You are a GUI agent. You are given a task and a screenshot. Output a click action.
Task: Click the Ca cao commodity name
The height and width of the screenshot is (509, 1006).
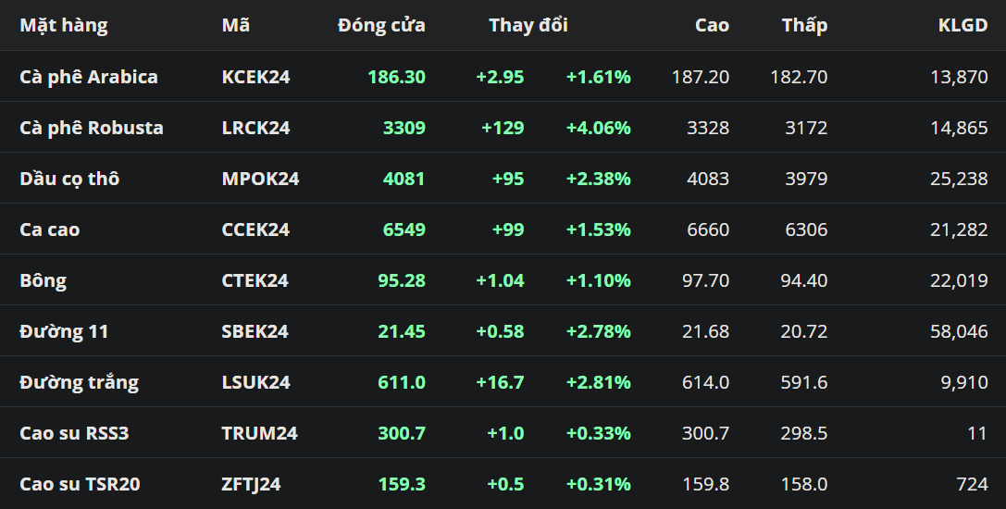[50, 230]
